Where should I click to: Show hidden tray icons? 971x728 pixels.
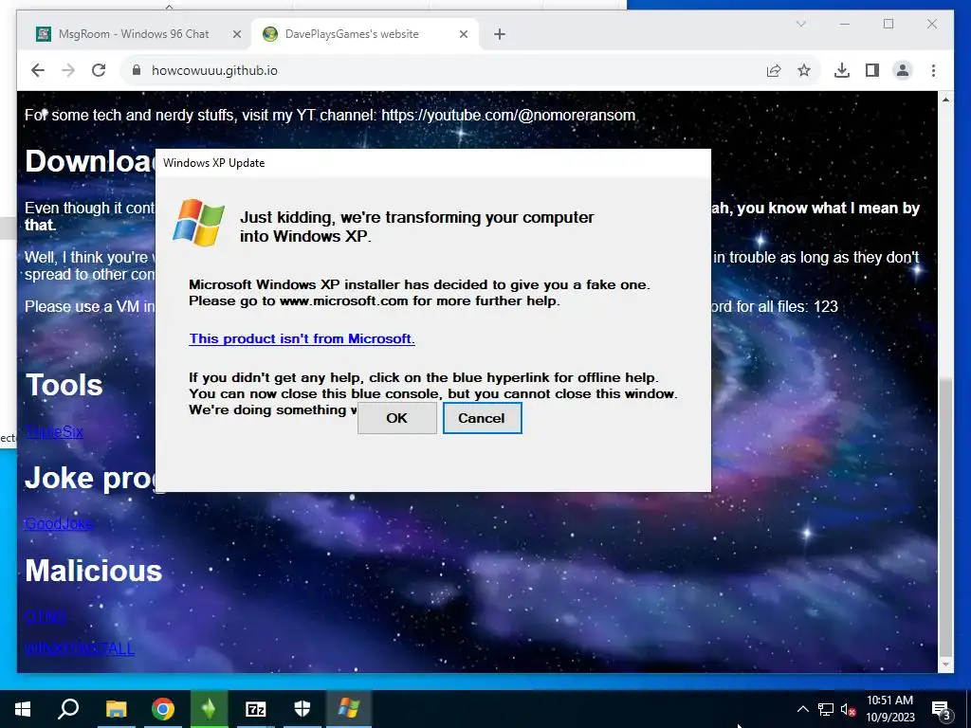[x=802, y=709]
